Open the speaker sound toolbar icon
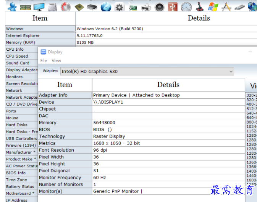 click(x=160, y=7)
